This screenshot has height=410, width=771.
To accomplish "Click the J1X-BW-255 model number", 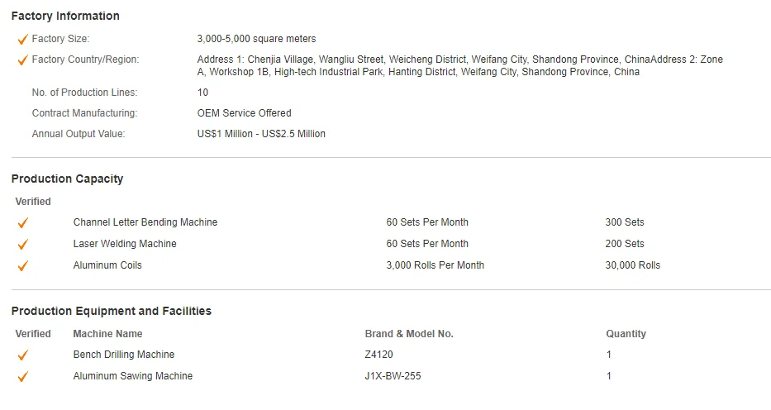I will point(394,376).
